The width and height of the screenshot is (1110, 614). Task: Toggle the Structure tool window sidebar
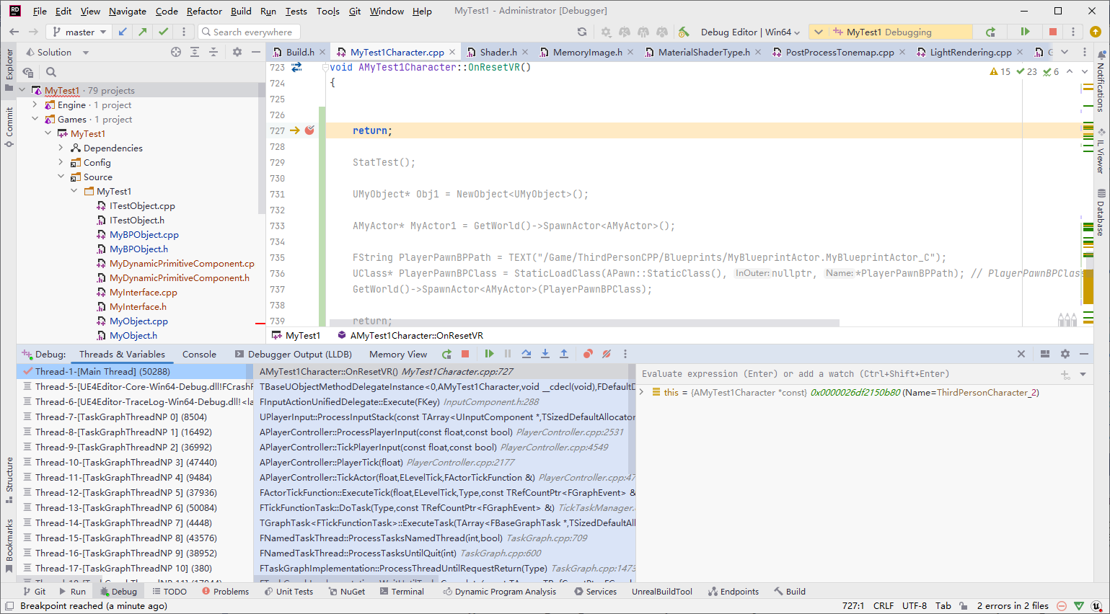(x=9, y=479)
